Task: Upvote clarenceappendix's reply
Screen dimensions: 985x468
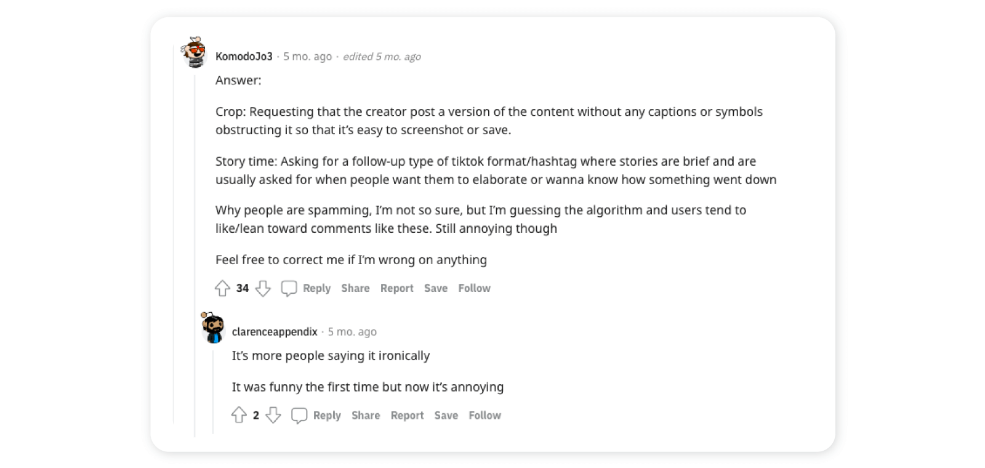Action: pos(239,415)
